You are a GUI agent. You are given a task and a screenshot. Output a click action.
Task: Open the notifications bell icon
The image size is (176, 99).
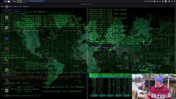click(163, 1)
